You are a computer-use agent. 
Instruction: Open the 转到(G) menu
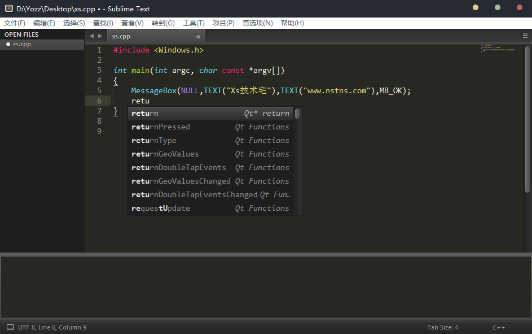click(163, 23)
